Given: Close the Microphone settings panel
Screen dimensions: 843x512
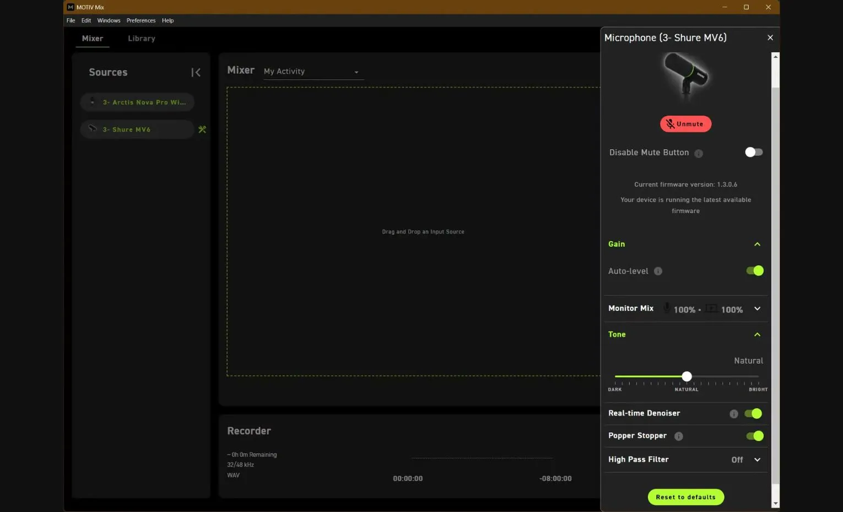Looking at the screenshot, I should [x=770, y=37].
